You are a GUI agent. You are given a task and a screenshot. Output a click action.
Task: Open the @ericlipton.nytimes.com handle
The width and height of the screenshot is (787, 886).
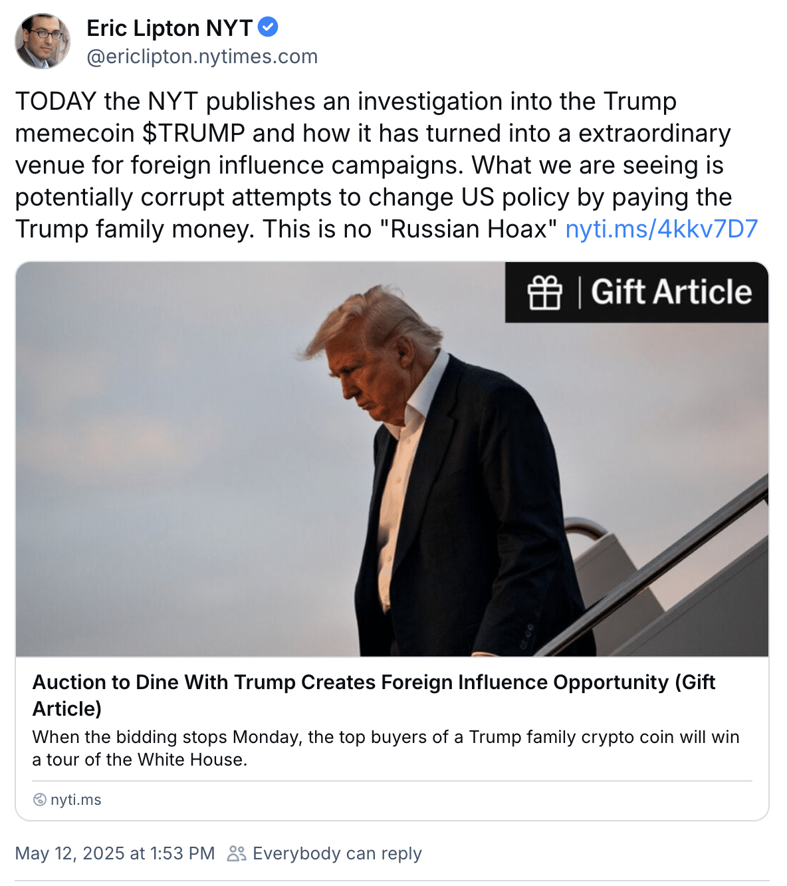click(202, 57)
